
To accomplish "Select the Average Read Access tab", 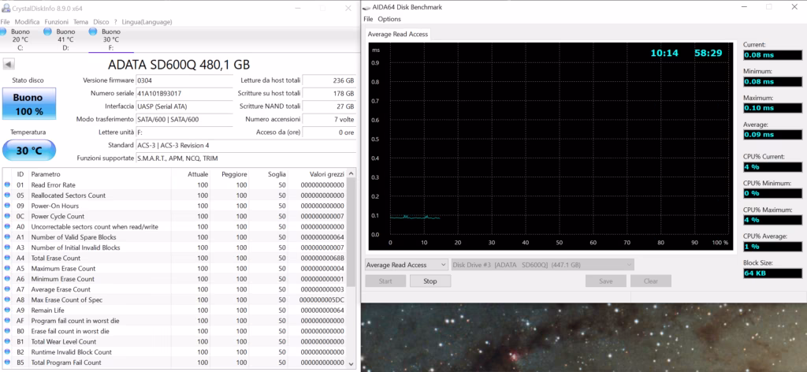I will pos(397,34).
